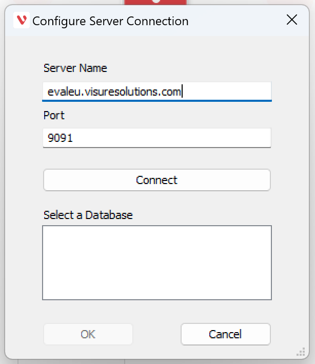Click the Select a Database label

coord(88,215)
